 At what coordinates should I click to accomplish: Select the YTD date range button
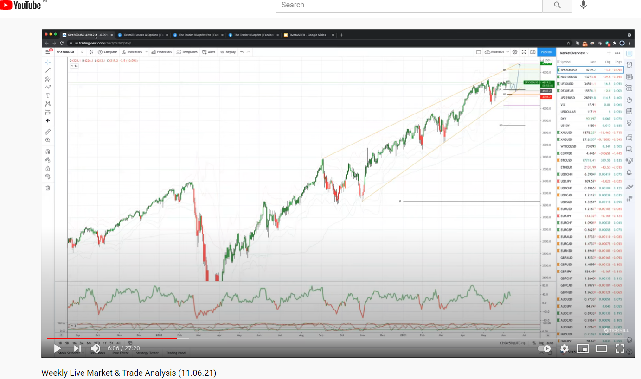coord(97,343)
